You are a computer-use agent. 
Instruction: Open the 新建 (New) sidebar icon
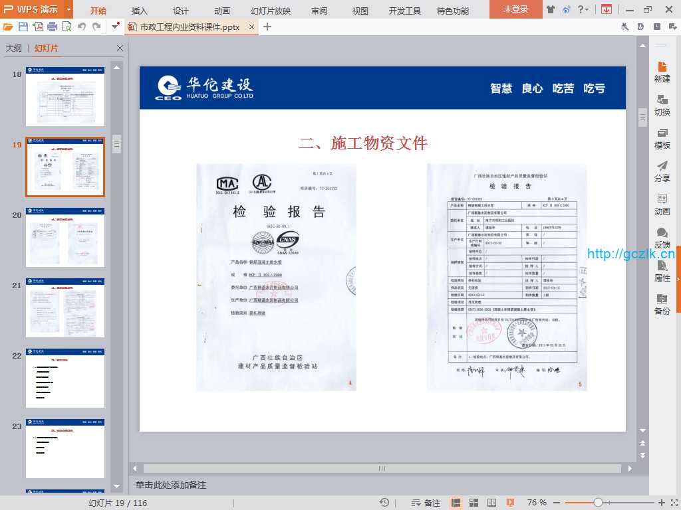662,72
